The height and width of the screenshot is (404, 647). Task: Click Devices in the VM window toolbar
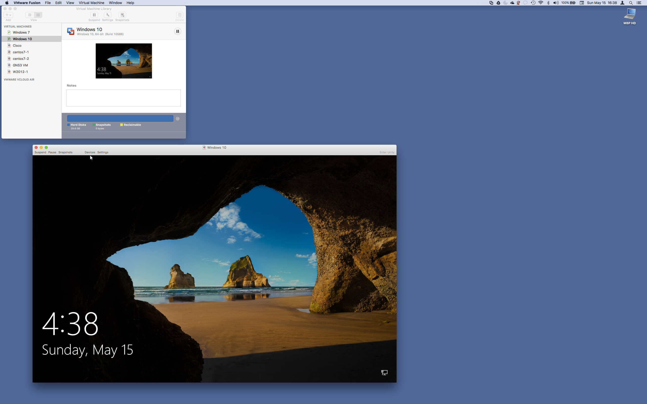[89, 152]
